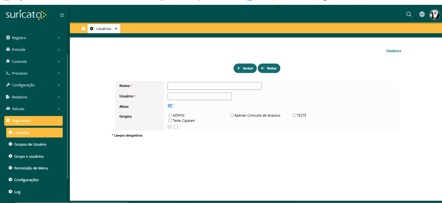Click the sidebar vertical scrollbar
Viewport: 442px width, 203px height.
68,116
